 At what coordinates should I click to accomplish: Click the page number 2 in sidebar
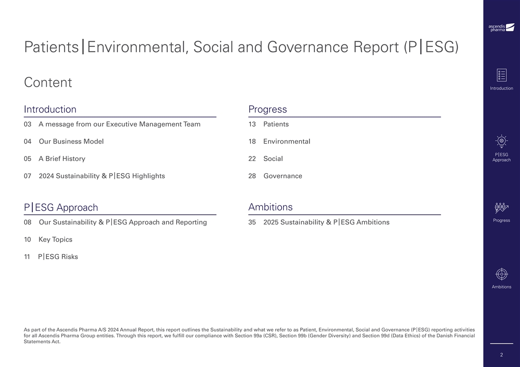click(x=501, y=355)
